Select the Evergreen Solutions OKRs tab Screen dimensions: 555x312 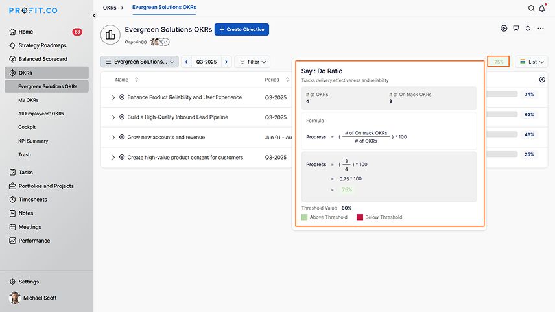pos(164,7)
